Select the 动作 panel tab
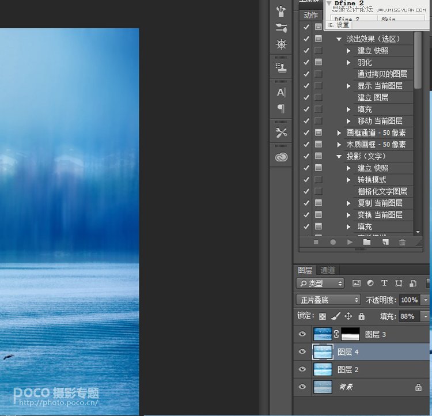 (311, 15)
